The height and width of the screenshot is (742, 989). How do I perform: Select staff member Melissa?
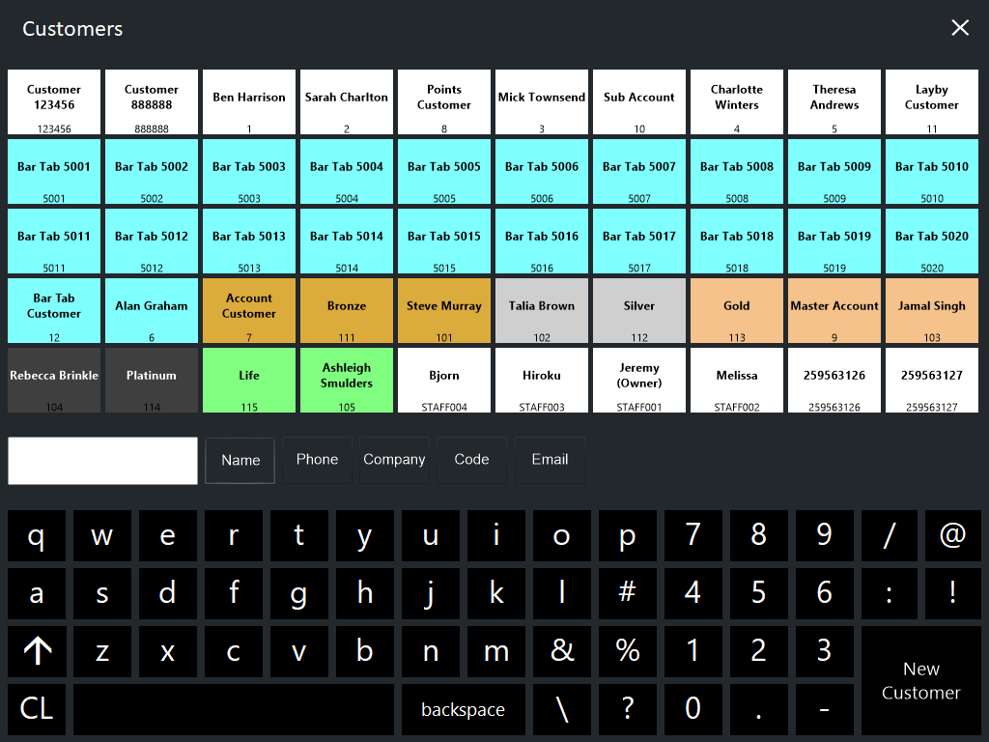point(737,380)
